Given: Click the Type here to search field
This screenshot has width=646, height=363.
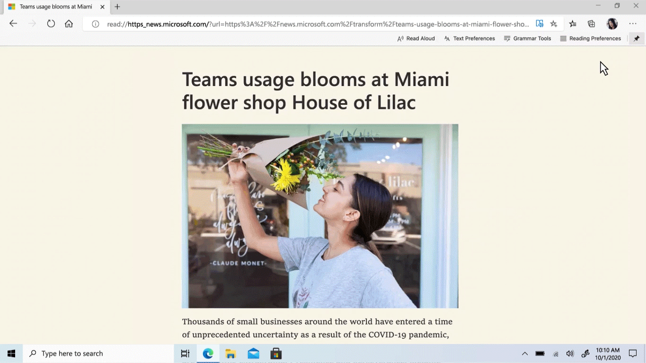Looking at the screenshot, I should point(95,353).
